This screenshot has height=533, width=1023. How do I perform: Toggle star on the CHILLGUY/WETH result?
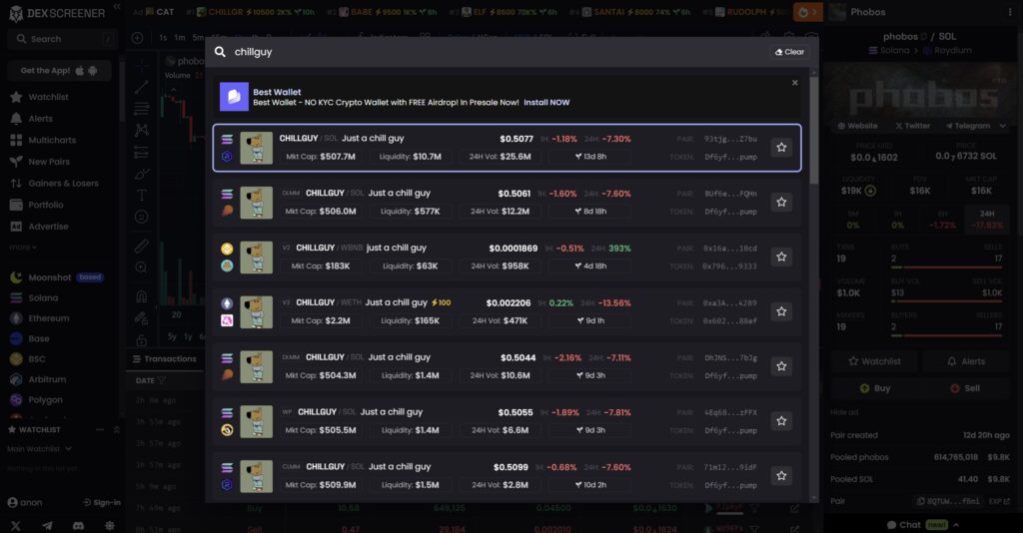[781, 311]
